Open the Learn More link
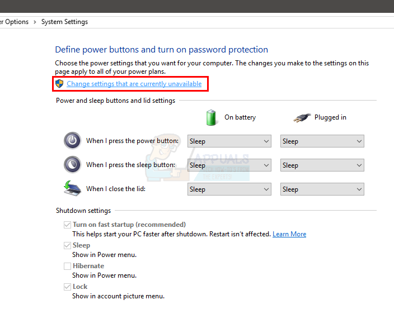 (289, 234)
